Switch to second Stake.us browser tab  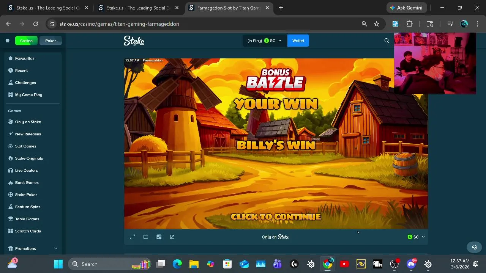pos(139,8)
